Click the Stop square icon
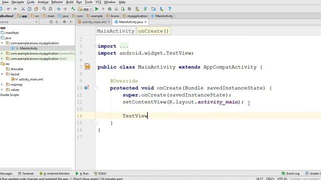This screenshot has height=180, width=321. point(129,9)
